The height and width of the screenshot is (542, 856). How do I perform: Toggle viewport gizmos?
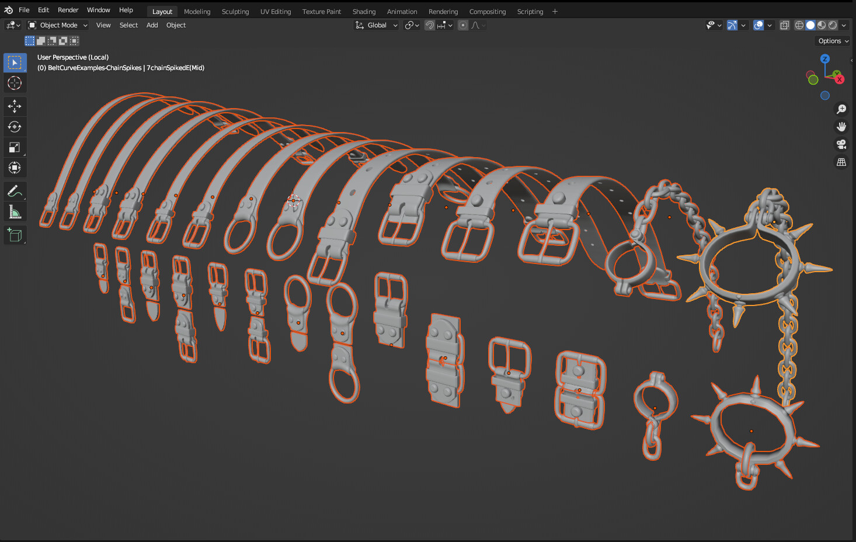click(x=732, y=25)
